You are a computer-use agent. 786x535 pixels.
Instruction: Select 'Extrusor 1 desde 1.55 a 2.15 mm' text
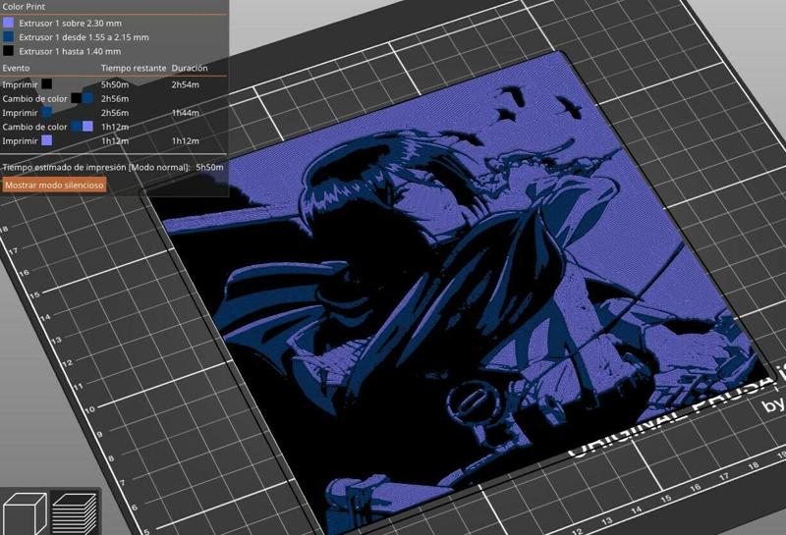84,37
